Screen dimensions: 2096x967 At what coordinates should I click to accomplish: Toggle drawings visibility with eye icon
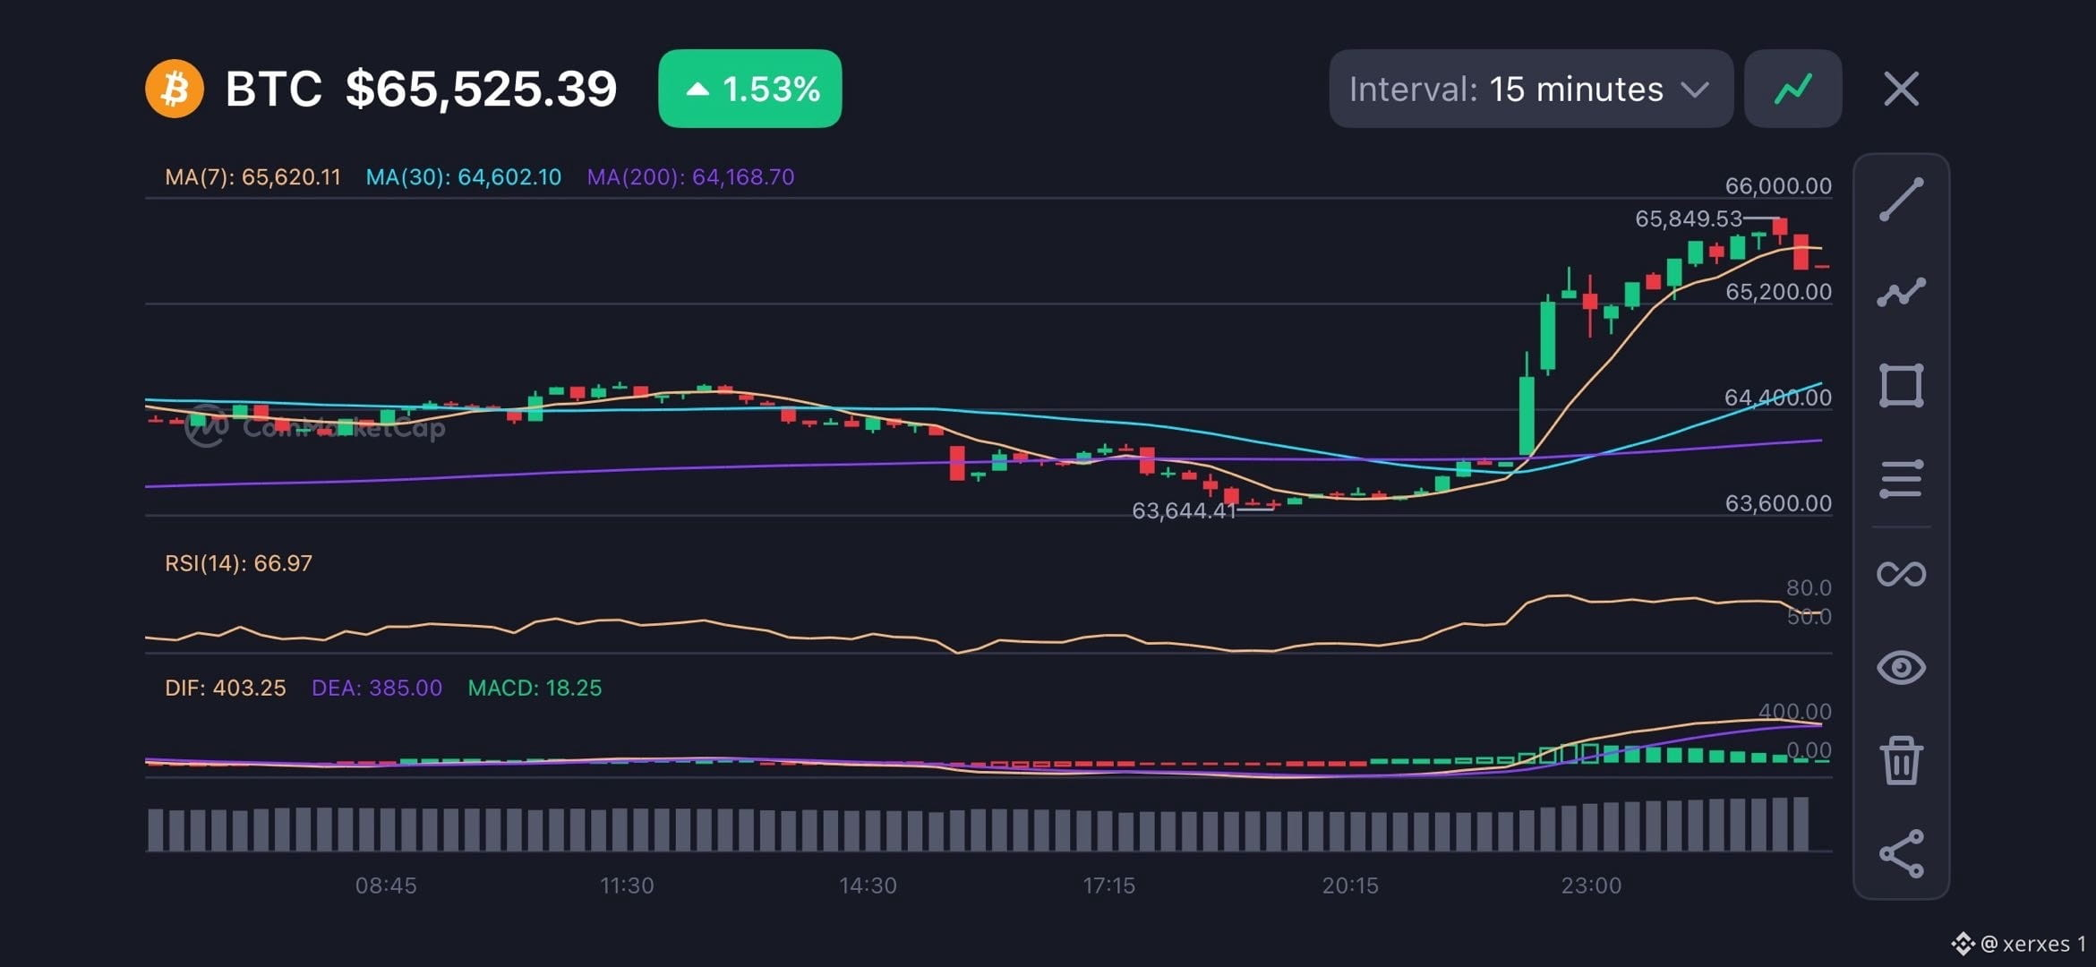[x=1901, y=667]
